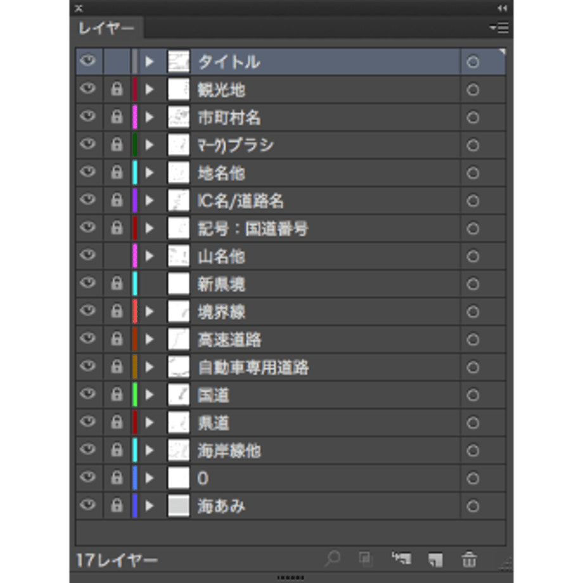
Task: Click target circle for マーク)ブラシ layer
Action: (473, 145)
